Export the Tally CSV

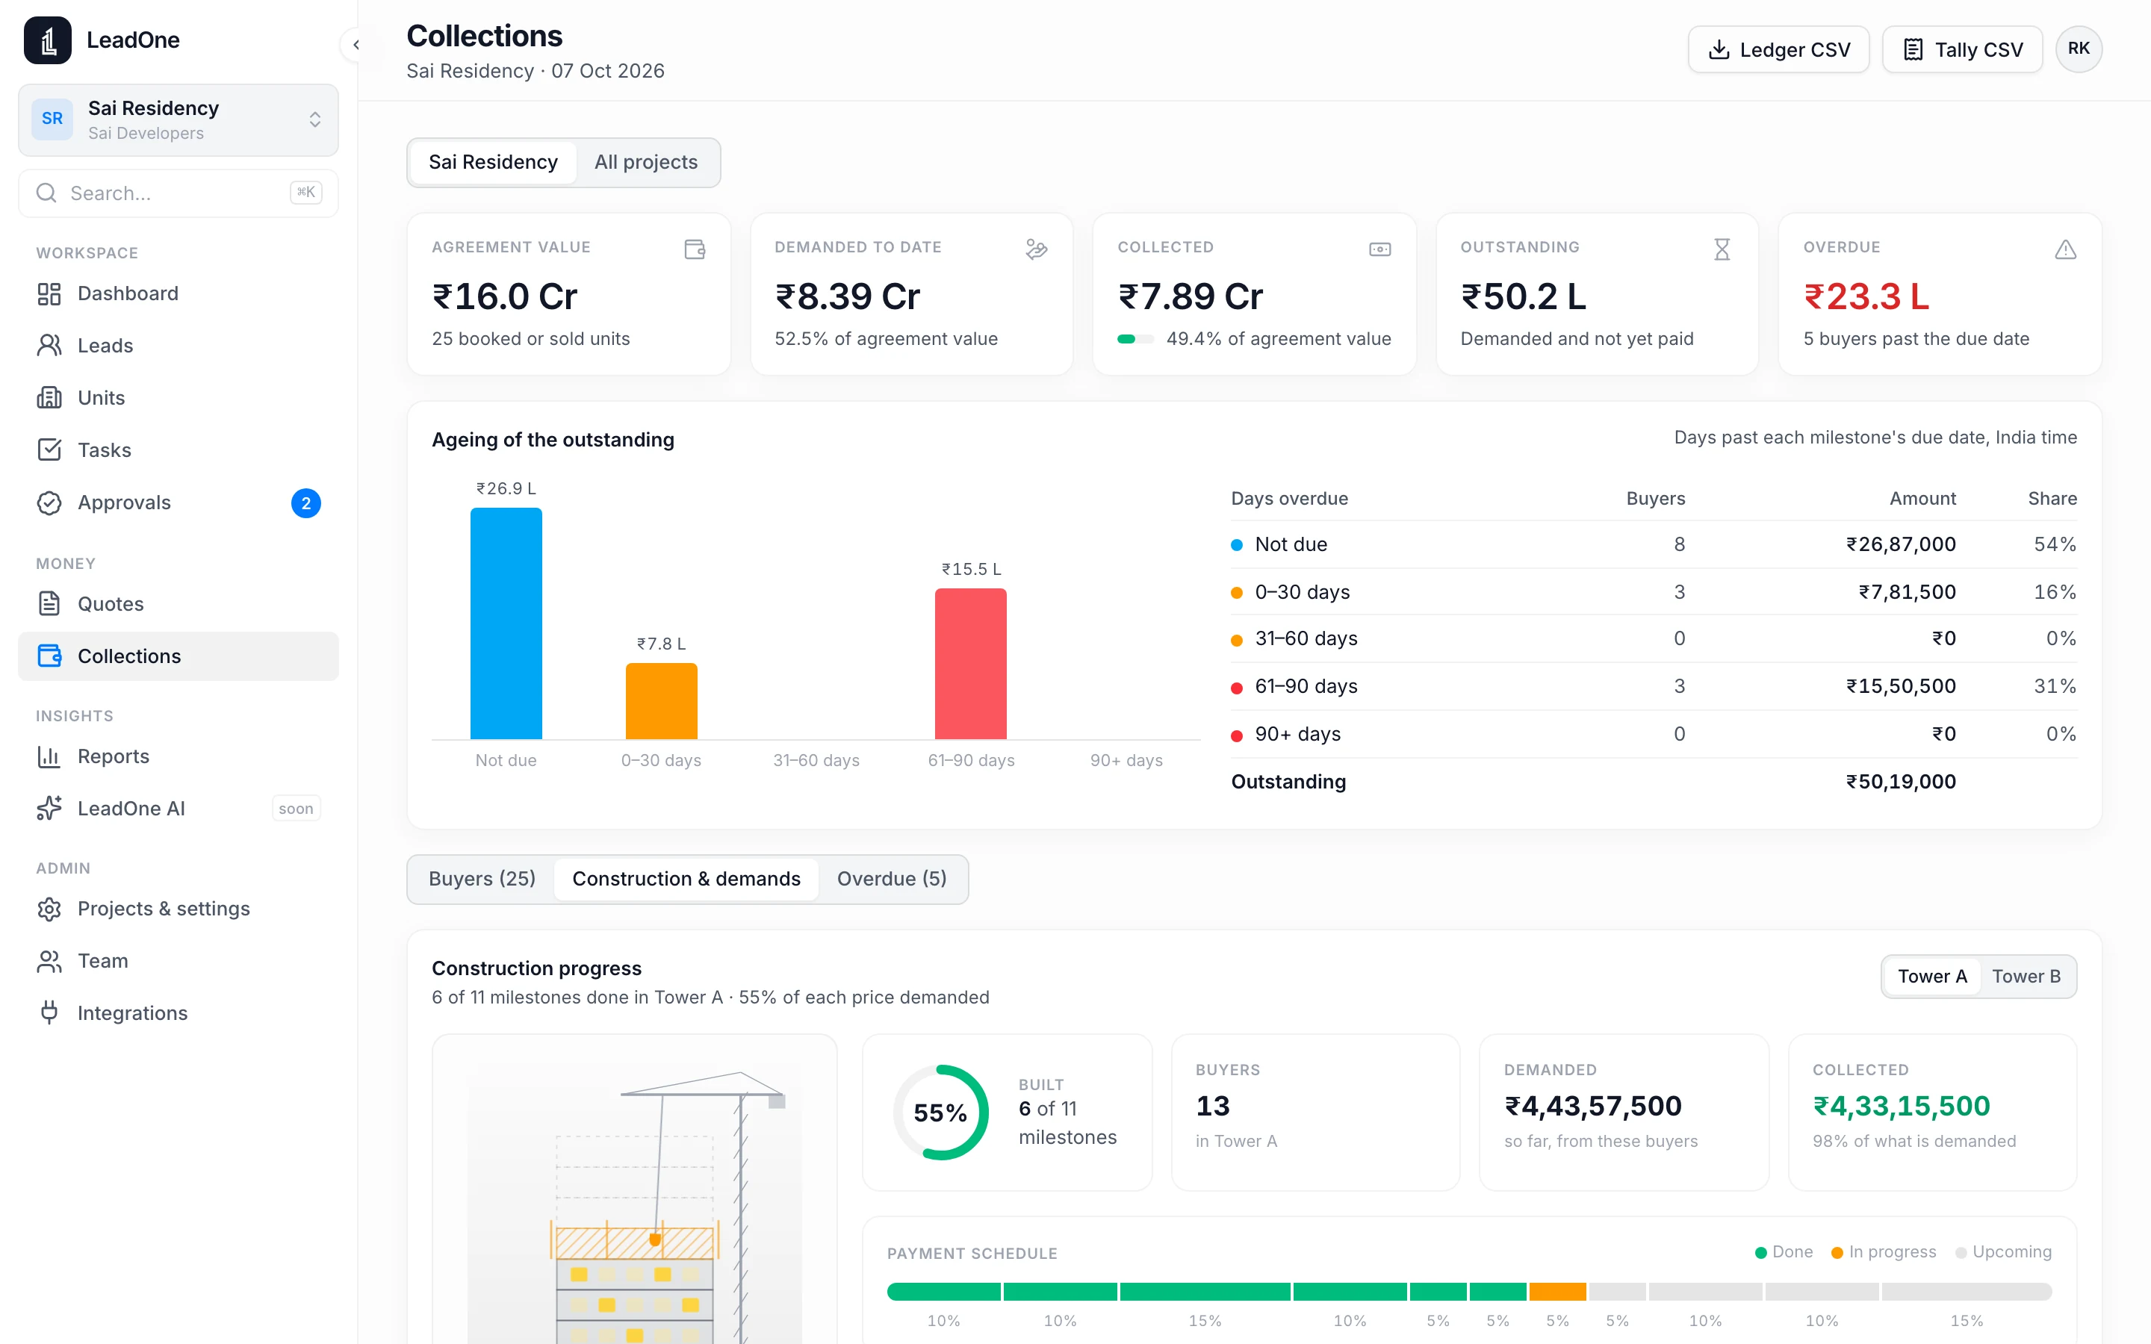[x=1962, y=50]
